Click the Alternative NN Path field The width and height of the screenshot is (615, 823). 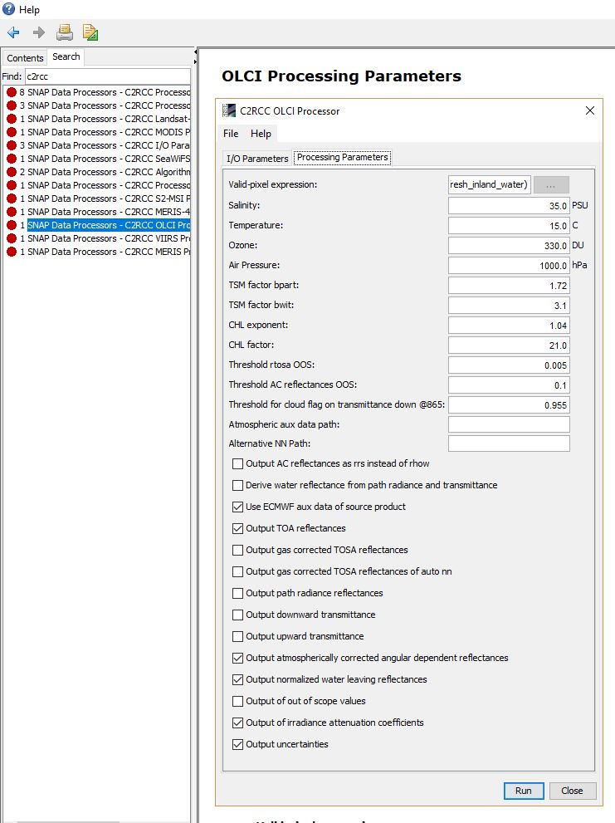click(509, 443)
